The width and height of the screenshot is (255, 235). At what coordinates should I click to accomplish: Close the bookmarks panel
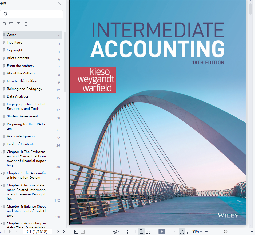click(x=60, y=4)
